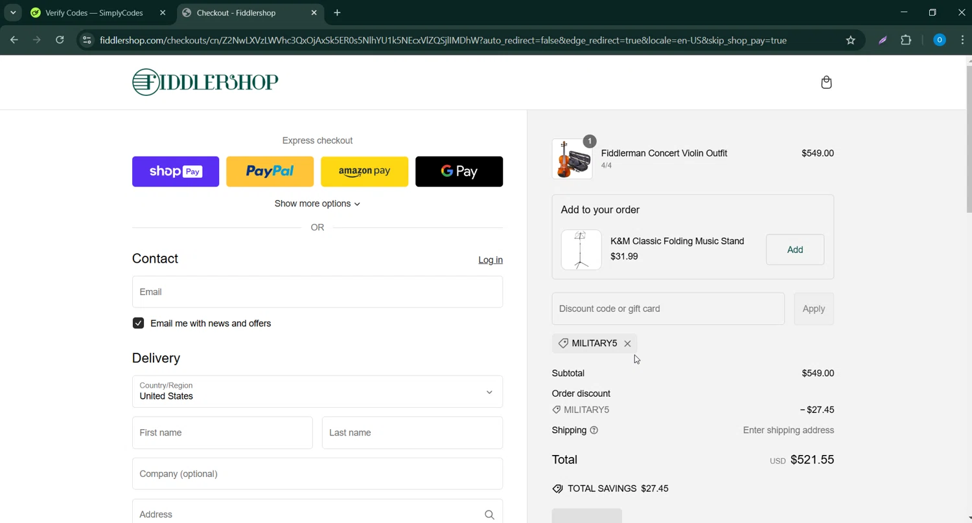This screenshot has width=972, height=523.
Task: Switch to the Verify Codes SimplyCodes tab
Action: [x=98, y=13]
